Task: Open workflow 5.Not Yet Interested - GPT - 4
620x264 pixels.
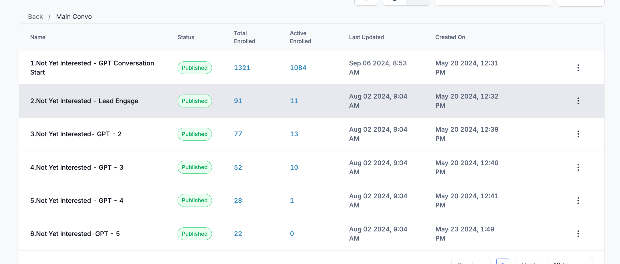Action: coord(77,201)
